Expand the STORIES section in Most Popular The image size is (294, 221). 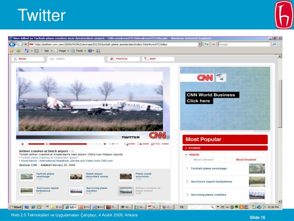click(x=225, y=148)
